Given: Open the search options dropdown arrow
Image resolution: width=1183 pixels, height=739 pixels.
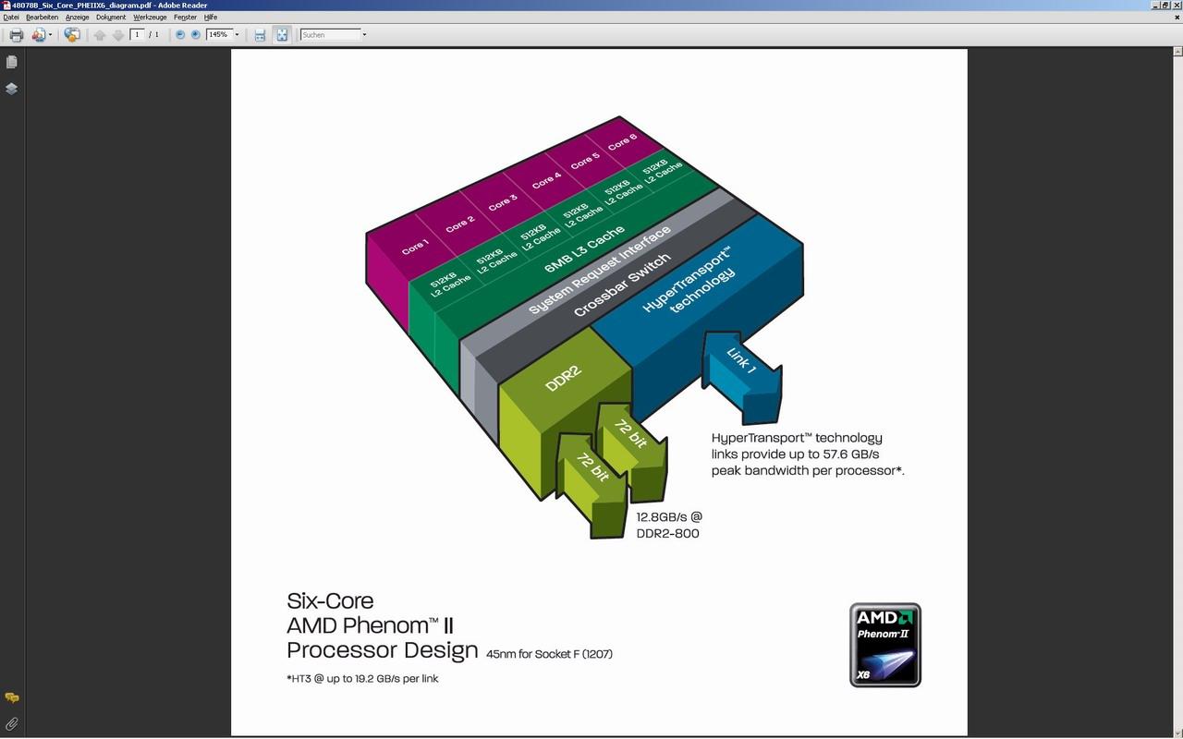Looking at the screenshot, I should [364, 35].
